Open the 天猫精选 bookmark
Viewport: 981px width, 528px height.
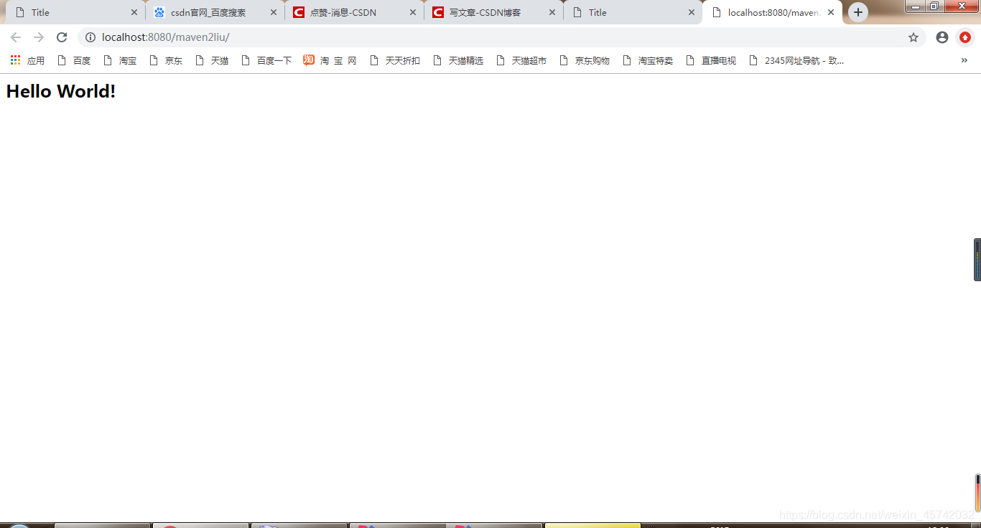(x=458, y=60)
